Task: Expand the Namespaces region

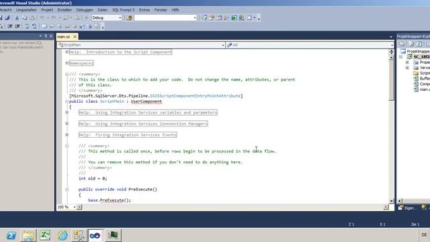Action: 67,63
